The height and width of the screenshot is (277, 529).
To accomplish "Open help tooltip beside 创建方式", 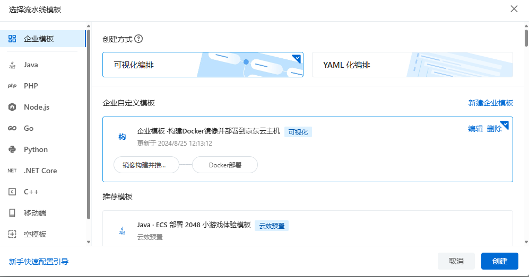I will (x=138, y=39).
